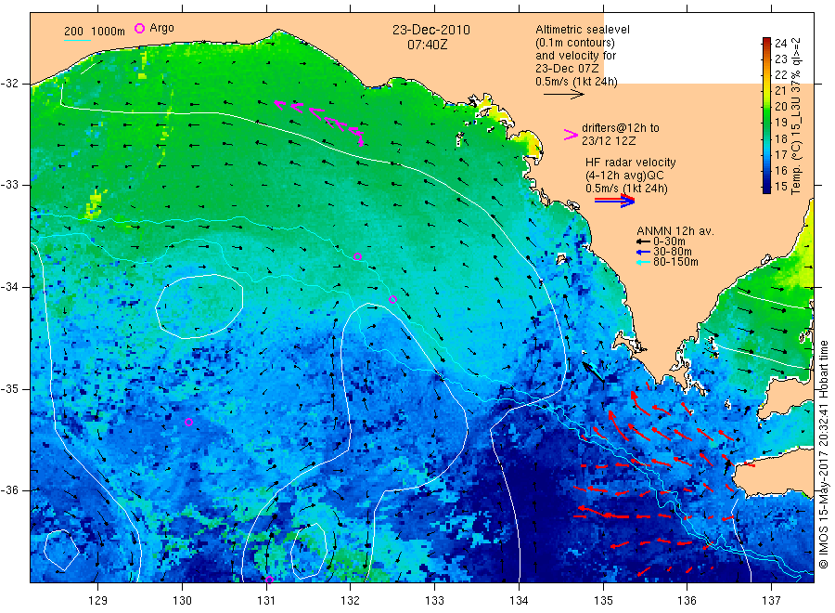Click the 'Altimetric sealevel' legend text
The image size is (835, 613).
(x=583, y=30)
